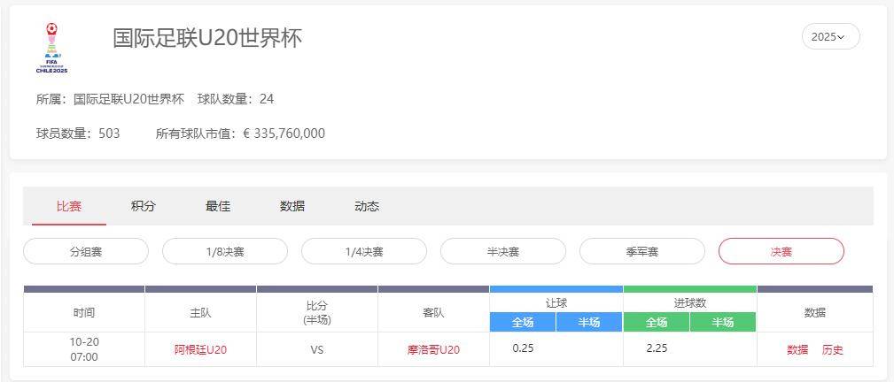The width and height of the screenshot is (894, 382).
Task: Click the 2.25 goals odds value
Action: point(657,348)
